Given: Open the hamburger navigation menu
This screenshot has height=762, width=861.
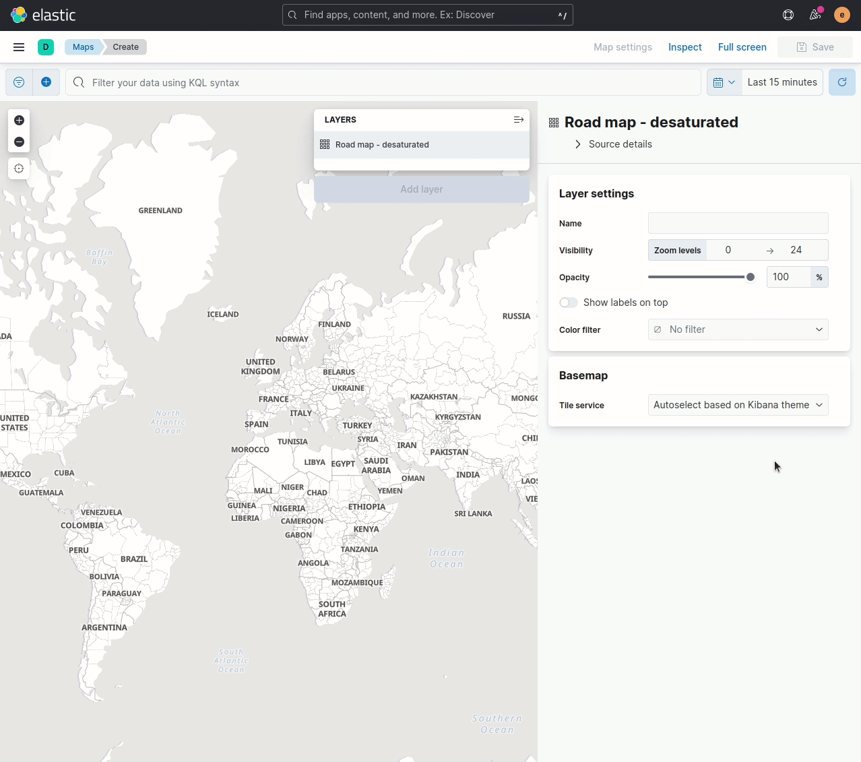Looking at the screenshot, I should (x=18, y=46).
